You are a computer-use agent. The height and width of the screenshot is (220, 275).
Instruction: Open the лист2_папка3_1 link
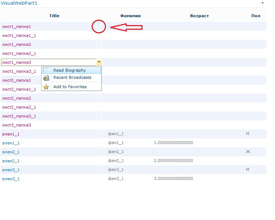(x=19, y=116)
